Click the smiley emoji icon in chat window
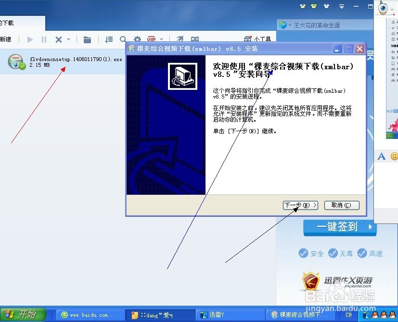Viewport: 398px width, 322px height. tap(394, 156)
